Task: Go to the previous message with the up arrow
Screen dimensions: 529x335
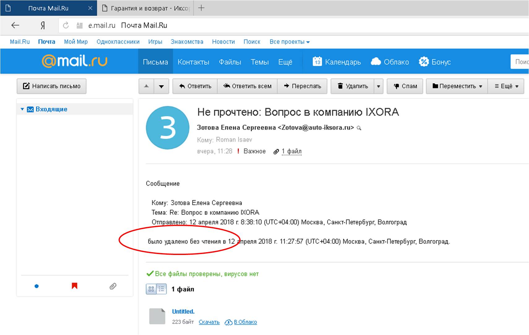Action: [x=146, y=86]
